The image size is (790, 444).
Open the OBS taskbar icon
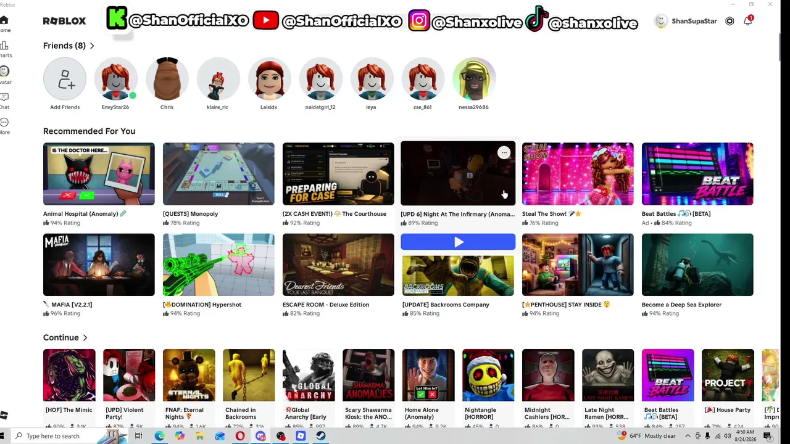[x=281, y=436]
